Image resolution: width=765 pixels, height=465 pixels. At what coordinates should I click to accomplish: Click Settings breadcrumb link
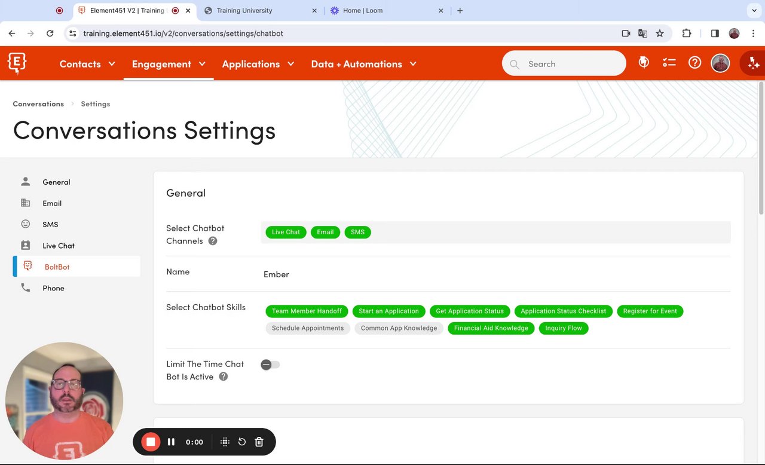(96, 104)
